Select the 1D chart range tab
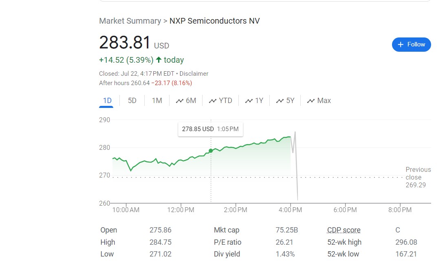Screen dimensions: 447x261 coord(107,101)
